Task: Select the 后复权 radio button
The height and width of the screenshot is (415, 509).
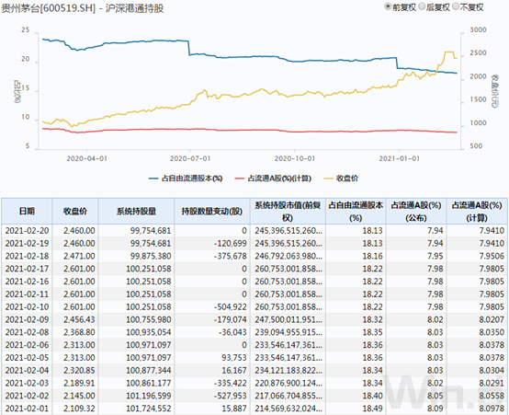Action: point(422,6)
